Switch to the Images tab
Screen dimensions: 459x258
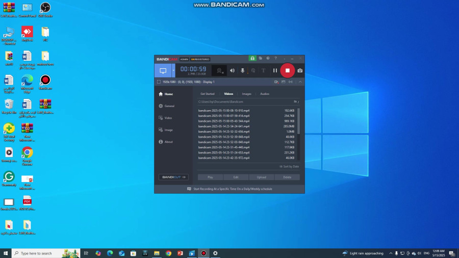coord(246,94)
